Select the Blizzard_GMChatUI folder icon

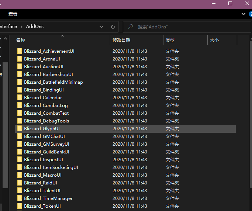[x=20, y=136]
